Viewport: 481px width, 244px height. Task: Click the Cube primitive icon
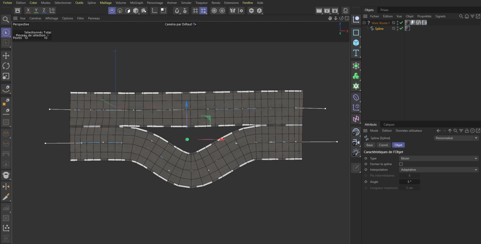(356, 43)
